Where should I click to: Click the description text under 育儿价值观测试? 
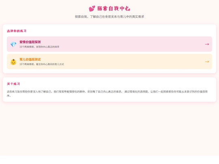[x=42, y=64]
